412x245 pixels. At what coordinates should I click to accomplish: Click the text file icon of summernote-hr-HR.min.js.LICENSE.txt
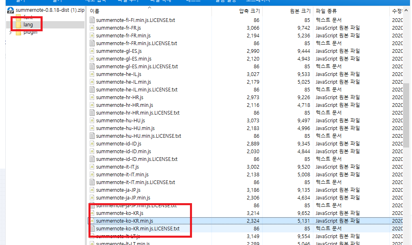click(92, 113)
